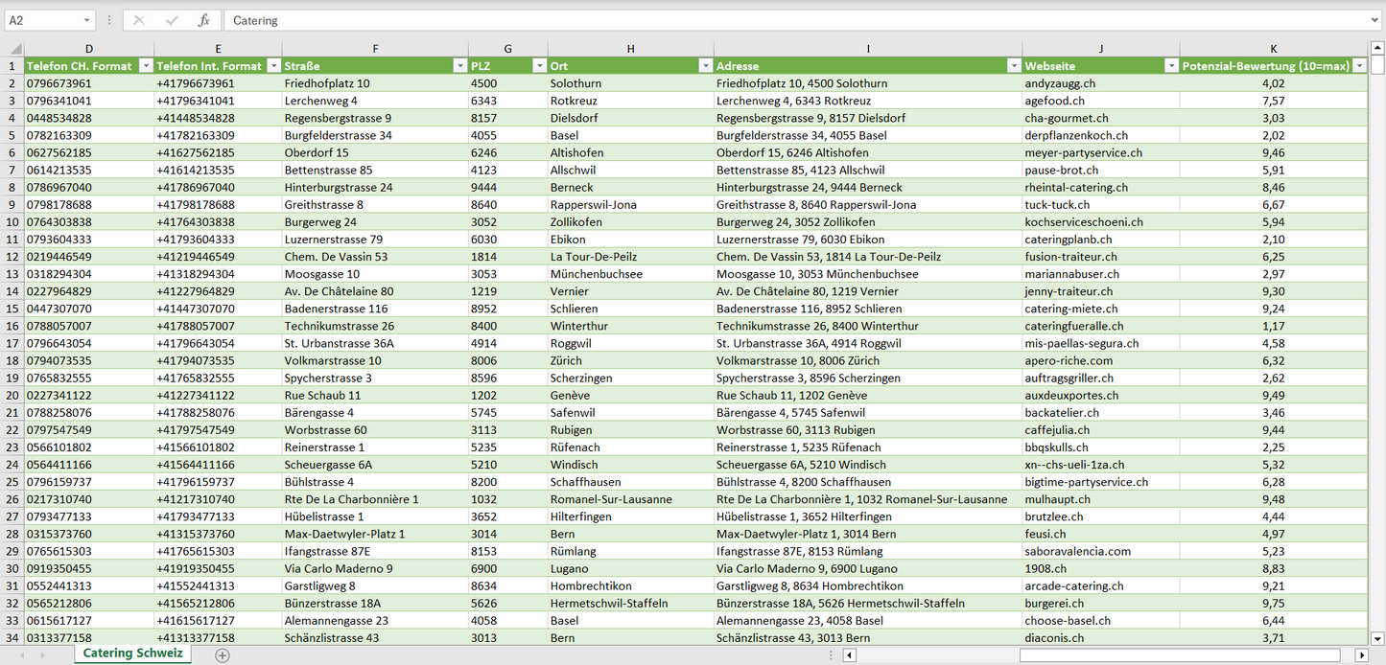Click the horizontal scrollbar right arrow

1361,655
